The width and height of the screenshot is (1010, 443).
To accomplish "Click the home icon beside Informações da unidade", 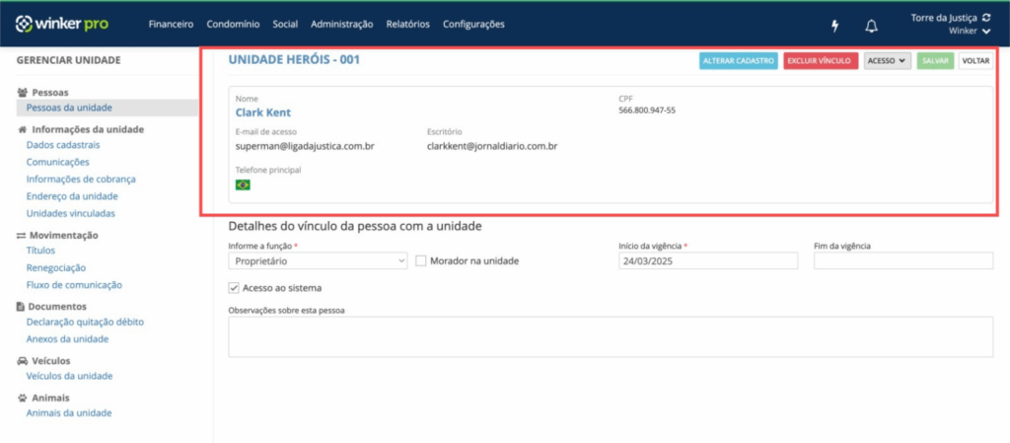I will pos(22,129).
